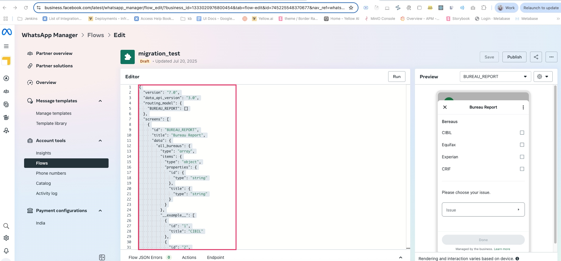Click the share flow icon button
Image resolution: width=561 pixels, height=261 pixels.
pyautogui.click(x=536, y=57)
